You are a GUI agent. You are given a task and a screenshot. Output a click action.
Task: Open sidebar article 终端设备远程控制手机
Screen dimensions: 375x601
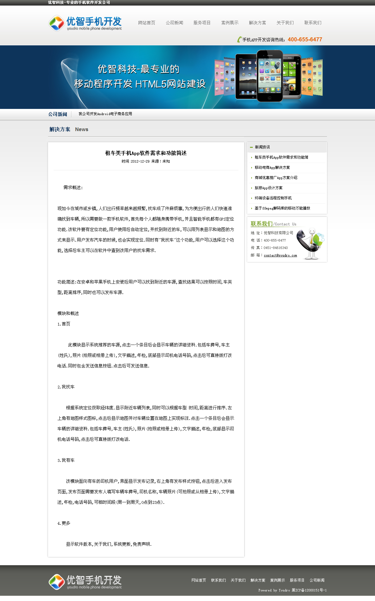click(x=273, y=198)
